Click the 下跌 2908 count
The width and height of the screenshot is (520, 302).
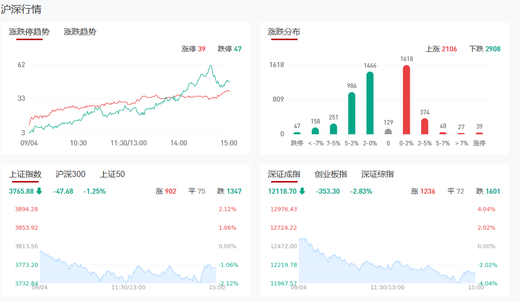click(x=485, y=49)
